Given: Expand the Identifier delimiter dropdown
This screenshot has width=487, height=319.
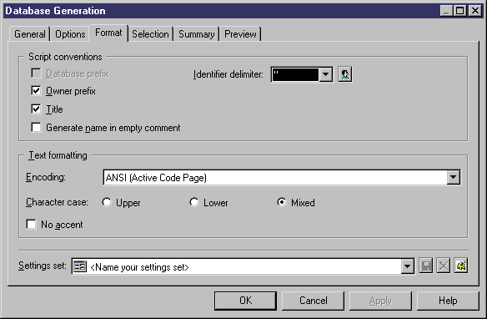Looking at the screenshot, I should [x=325, y=74].
